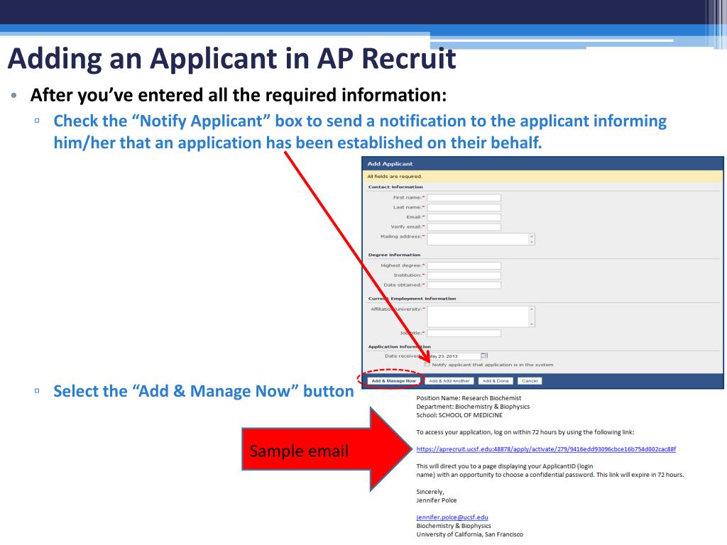Viewport: 727px width, 545px height.
Task: Click the First name input field
Action: [x=464, y=198]
